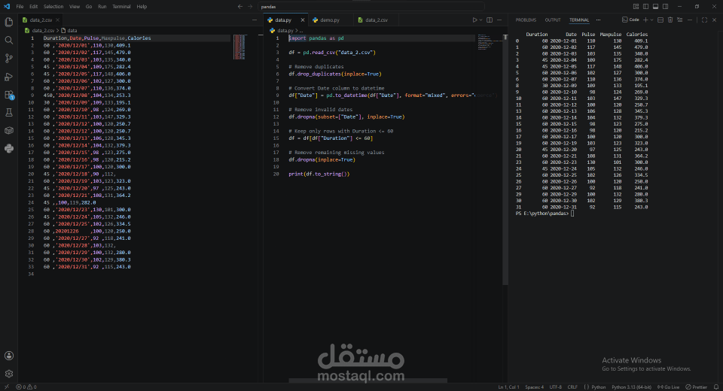The height and width of the screenshot is (391, 723).
Task: Open the File menu
Action: tap(20, 7)
